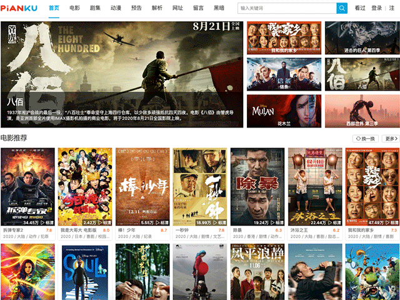
Task: Open the 留言 navigation tab
Action: click(x=198, y=8)
